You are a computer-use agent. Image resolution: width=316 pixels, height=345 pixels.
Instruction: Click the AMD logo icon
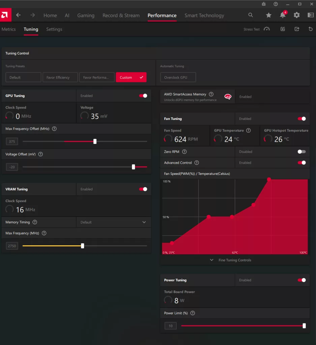[x=5, y=15]
